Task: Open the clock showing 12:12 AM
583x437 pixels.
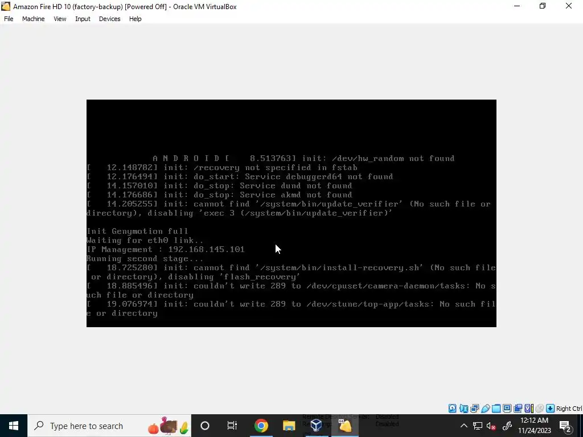Action: point(534,426)
